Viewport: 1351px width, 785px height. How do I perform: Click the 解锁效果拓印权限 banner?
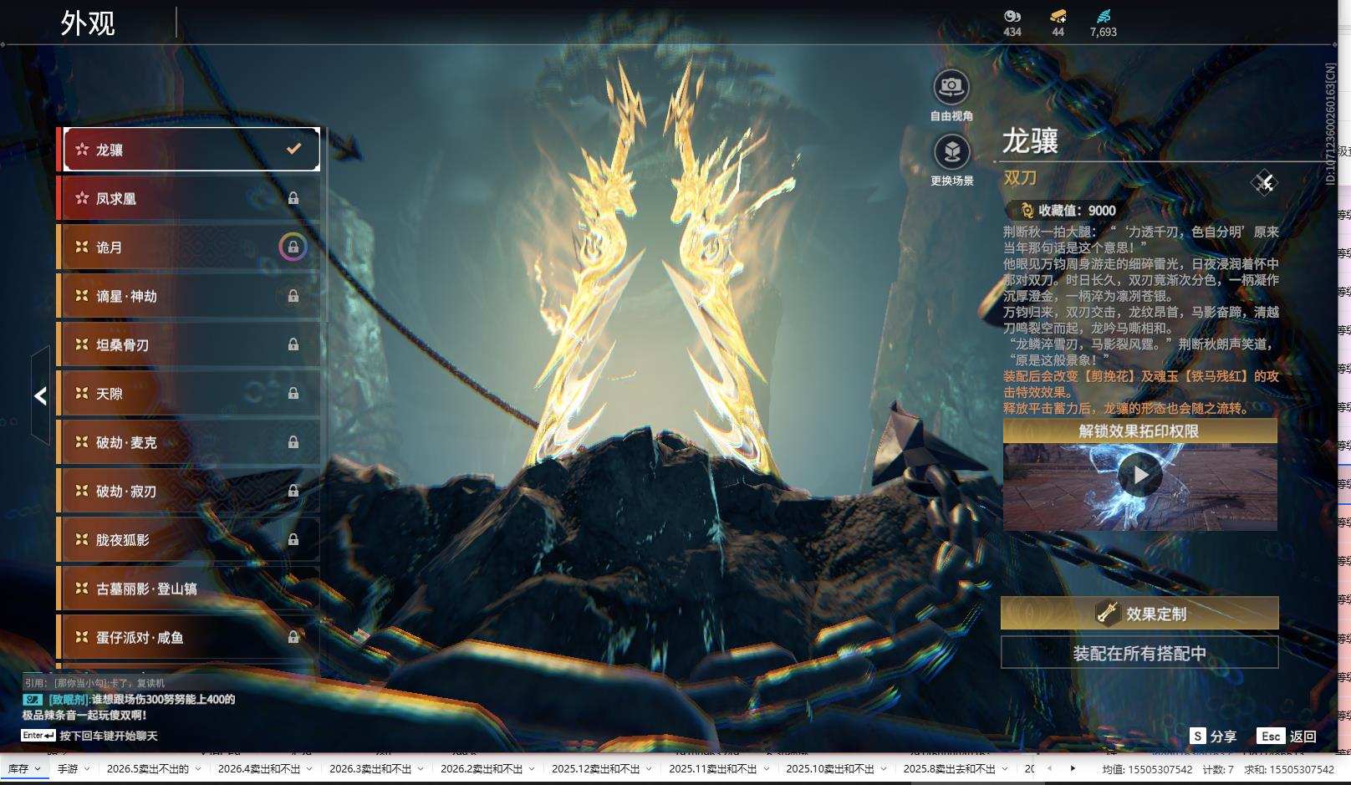[x=1140, y=431]
